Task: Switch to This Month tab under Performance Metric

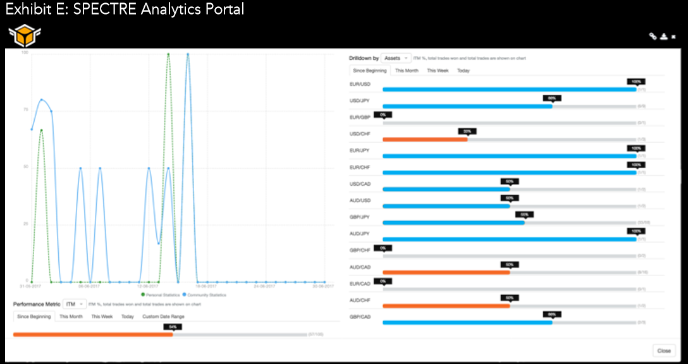Action: point(71,317)
